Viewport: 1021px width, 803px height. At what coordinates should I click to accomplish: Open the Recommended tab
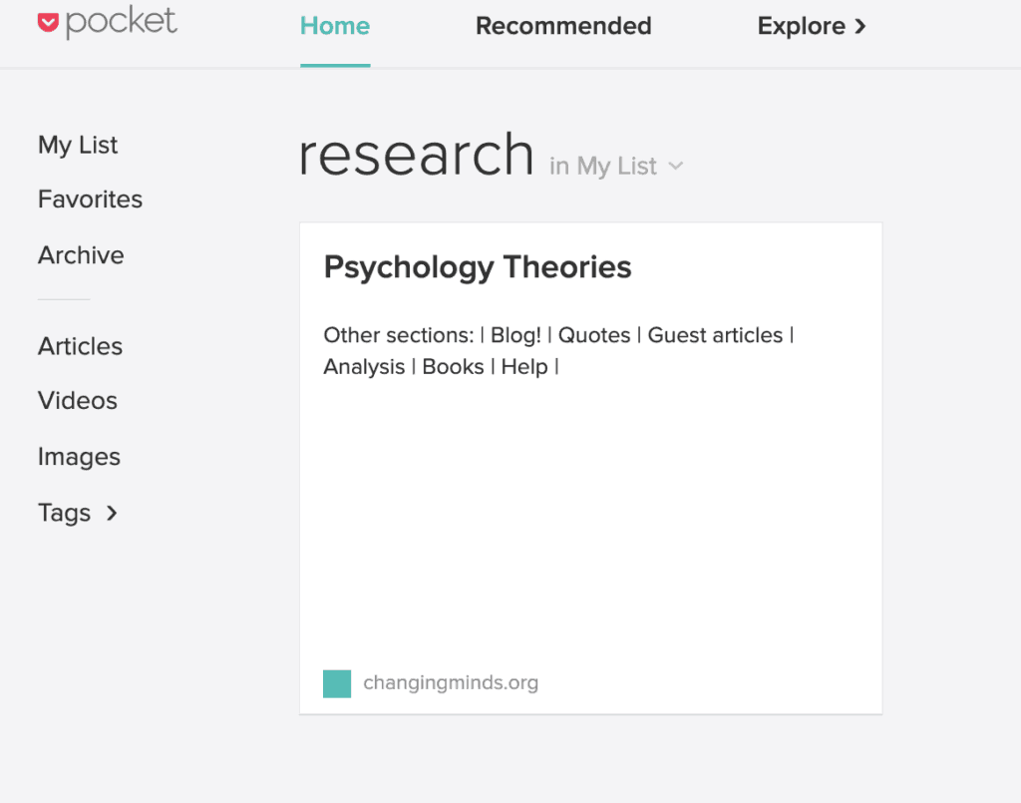[x=563, y=26]
